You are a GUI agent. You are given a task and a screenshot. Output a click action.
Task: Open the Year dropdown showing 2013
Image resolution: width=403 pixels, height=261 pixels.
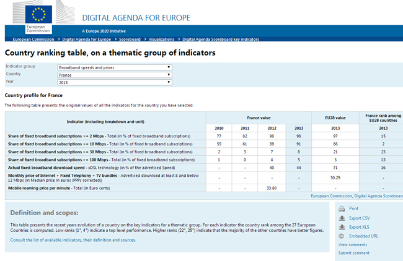pyautogui.click(x=114, y=82)
